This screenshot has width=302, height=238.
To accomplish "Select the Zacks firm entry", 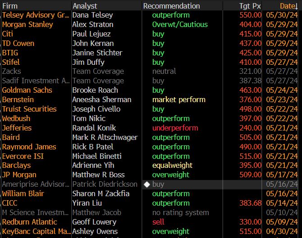I will pyautogui.click(x=12, y=72).
